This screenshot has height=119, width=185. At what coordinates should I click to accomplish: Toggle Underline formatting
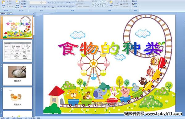tap(36, 7)
